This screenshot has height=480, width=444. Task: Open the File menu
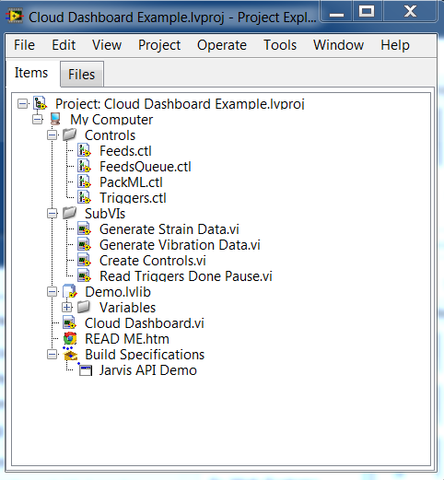click(x=24, y=45)
